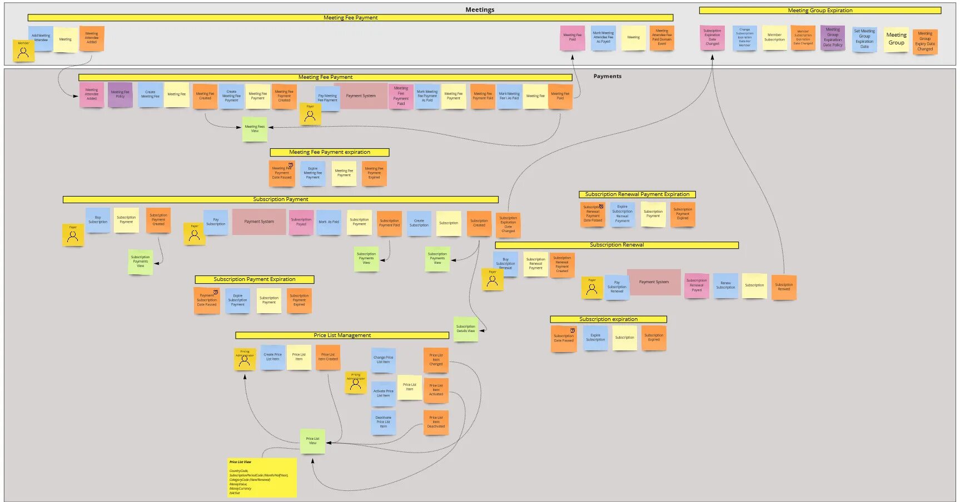Click the clock icon on Meeting Fee Payment Date Passed

[291, 165]
